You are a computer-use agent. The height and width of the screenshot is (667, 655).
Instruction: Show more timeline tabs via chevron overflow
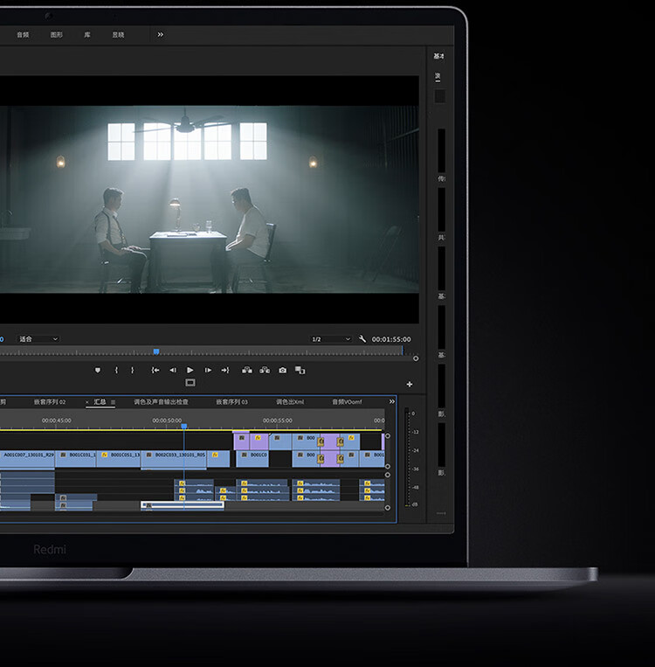[392, 401]
